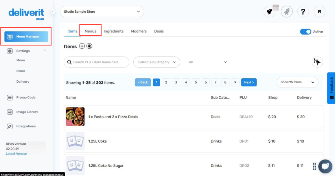Click the plus icon to add a new item

[x=82, y=46]
